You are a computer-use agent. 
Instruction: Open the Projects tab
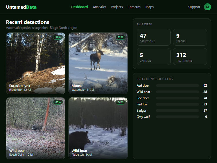[117, 7]
